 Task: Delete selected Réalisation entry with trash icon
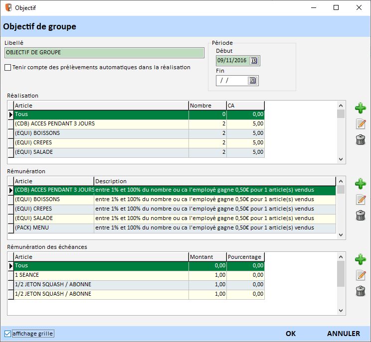point(360,140)
